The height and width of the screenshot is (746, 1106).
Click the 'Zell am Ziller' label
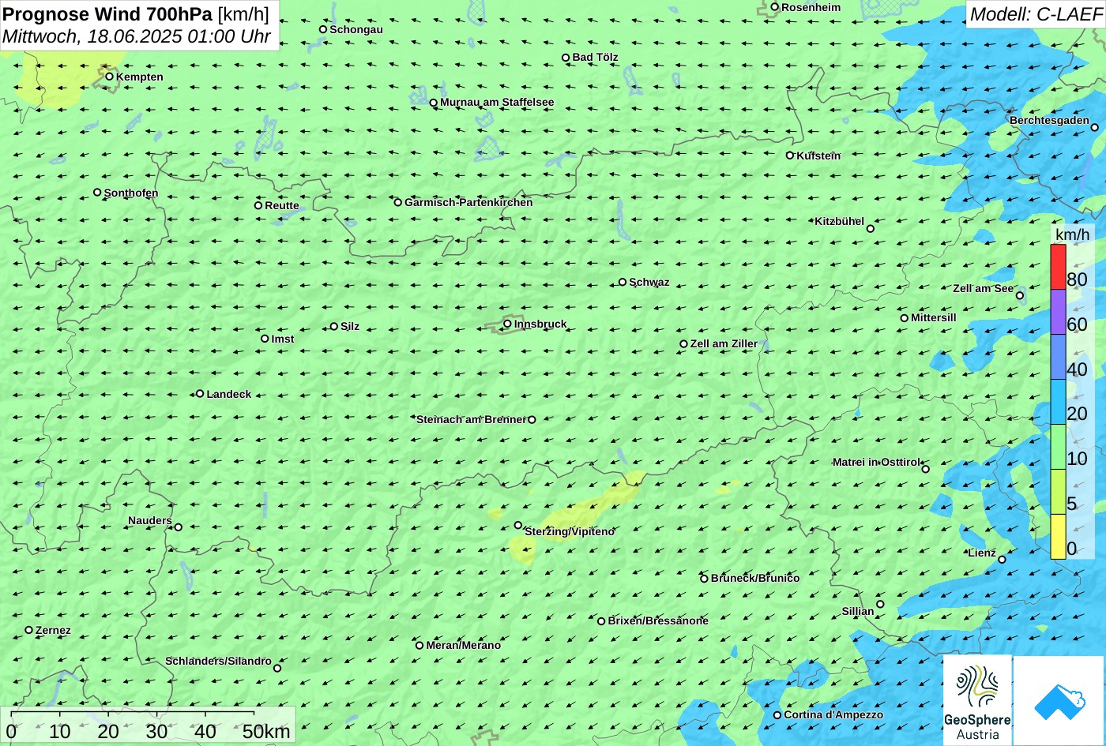(x=724, y=343)
